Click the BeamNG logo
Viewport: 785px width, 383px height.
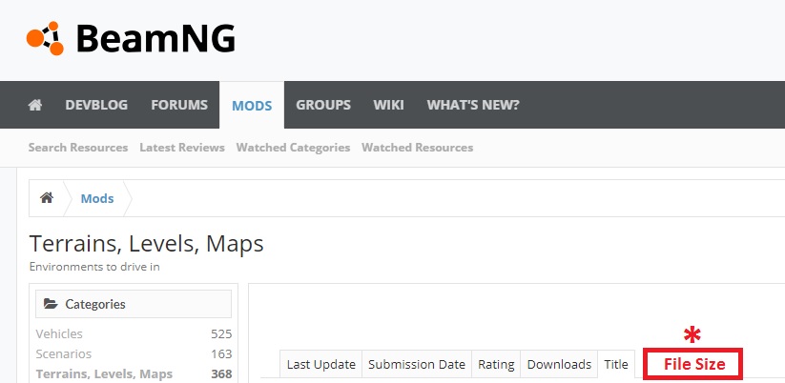tap(131, 38)
